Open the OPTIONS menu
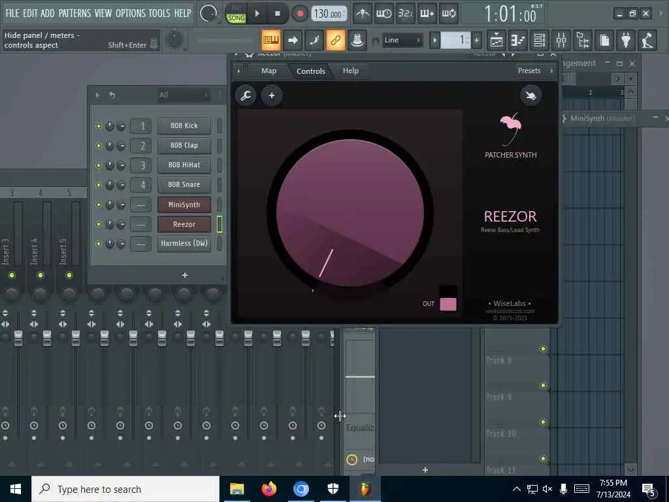The image size is (669, 502). [131, 13]
